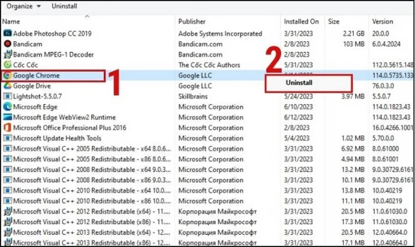Select the Lightshot-5.5.0.7 feather icon

(7, 96)
